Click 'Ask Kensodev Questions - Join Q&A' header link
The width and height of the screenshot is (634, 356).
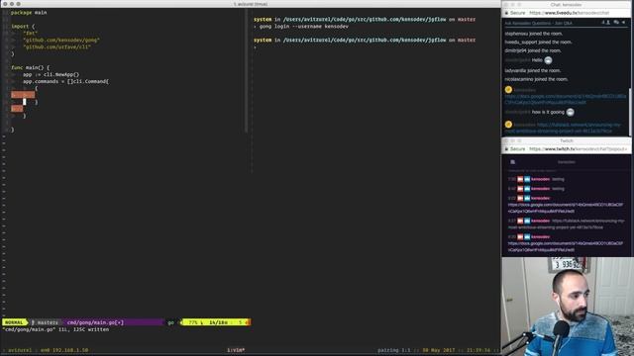pyautogui.click(x=538, y=23)
